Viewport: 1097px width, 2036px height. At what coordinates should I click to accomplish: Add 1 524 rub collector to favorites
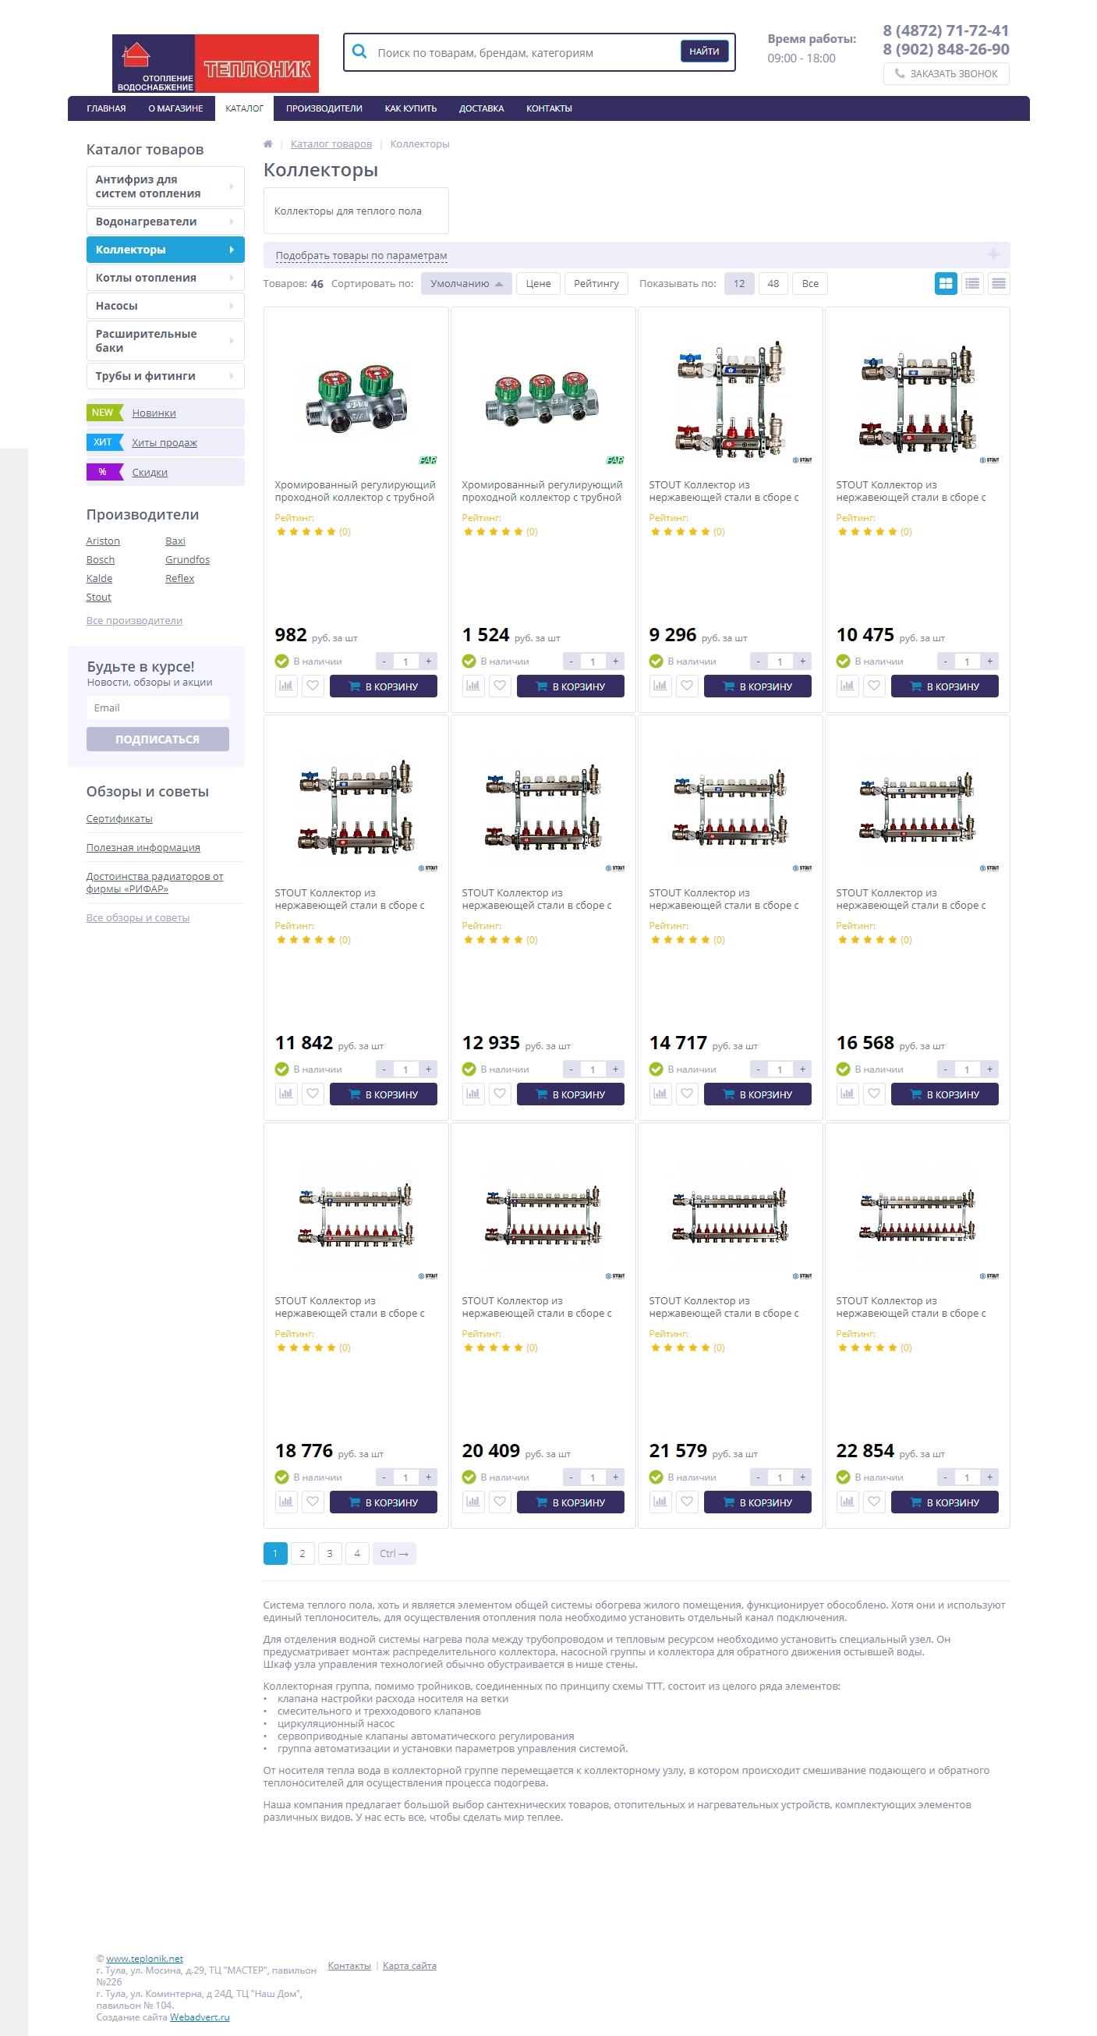pyautogui.click(x=500, y=686)
